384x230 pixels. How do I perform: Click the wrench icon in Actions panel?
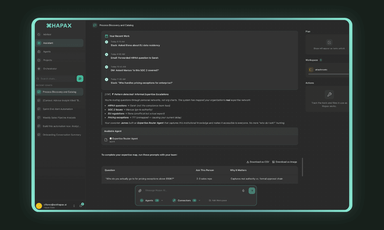(x=329, y=94)
